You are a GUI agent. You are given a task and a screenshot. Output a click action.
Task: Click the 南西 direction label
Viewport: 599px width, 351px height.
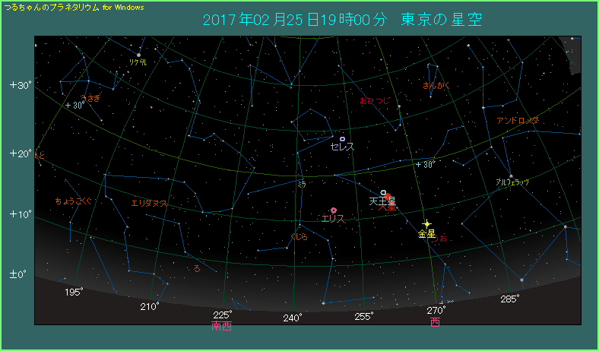[x=221, y=326]
